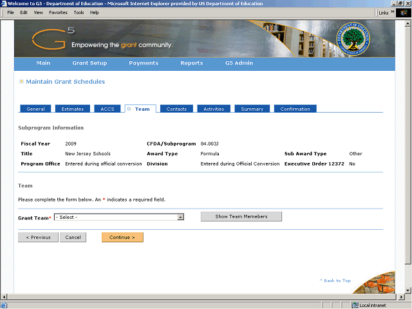Screen dimensions: 412x309
Task: Click the Executive Order value No
Action: [352, 164]
